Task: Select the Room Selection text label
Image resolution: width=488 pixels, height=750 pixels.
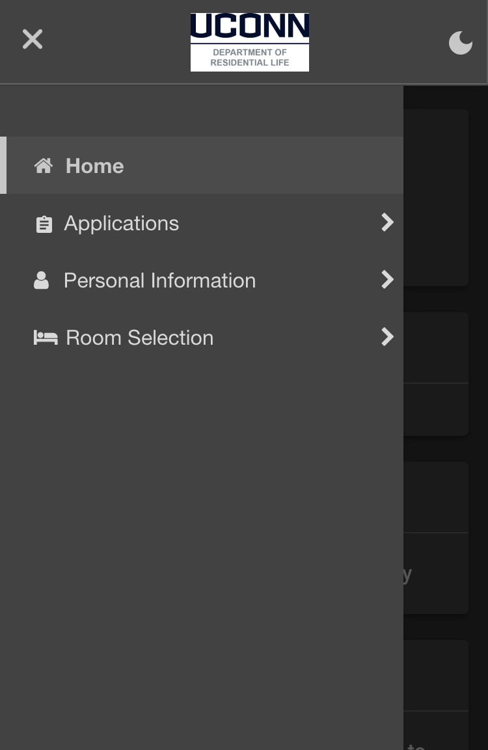Action: tap(139, 338)
